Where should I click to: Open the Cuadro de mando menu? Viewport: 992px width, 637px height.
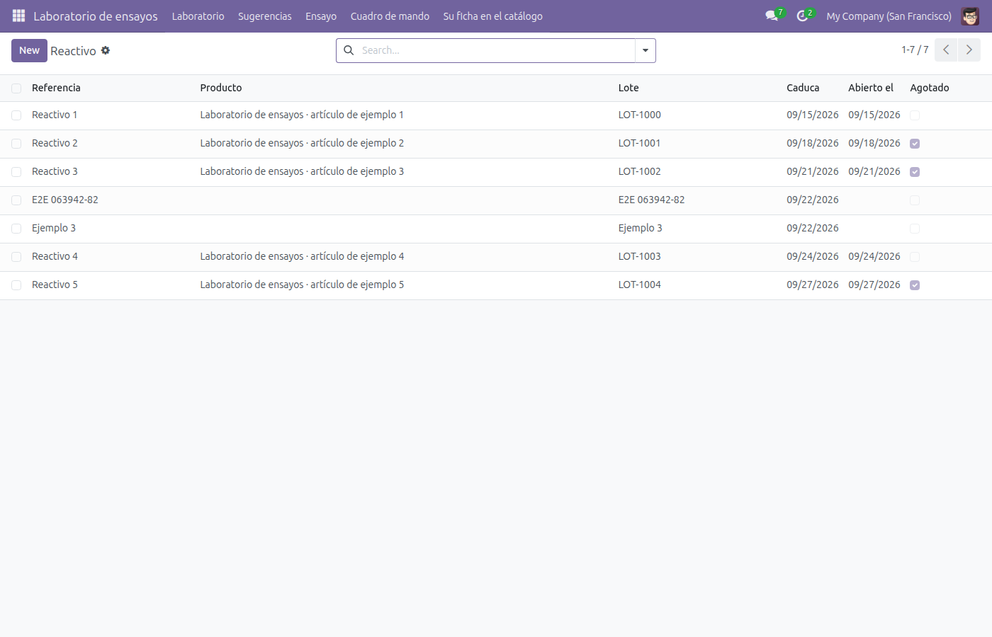(x=390, y=16)
